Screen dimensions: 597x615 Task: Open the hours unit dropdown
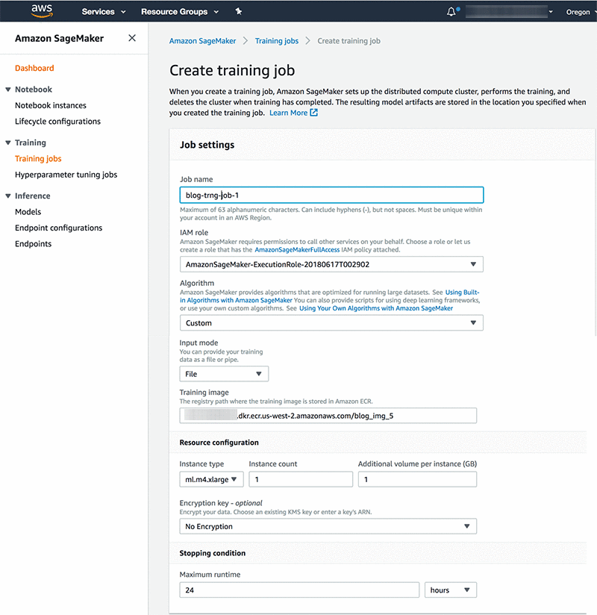pos(451,590)
